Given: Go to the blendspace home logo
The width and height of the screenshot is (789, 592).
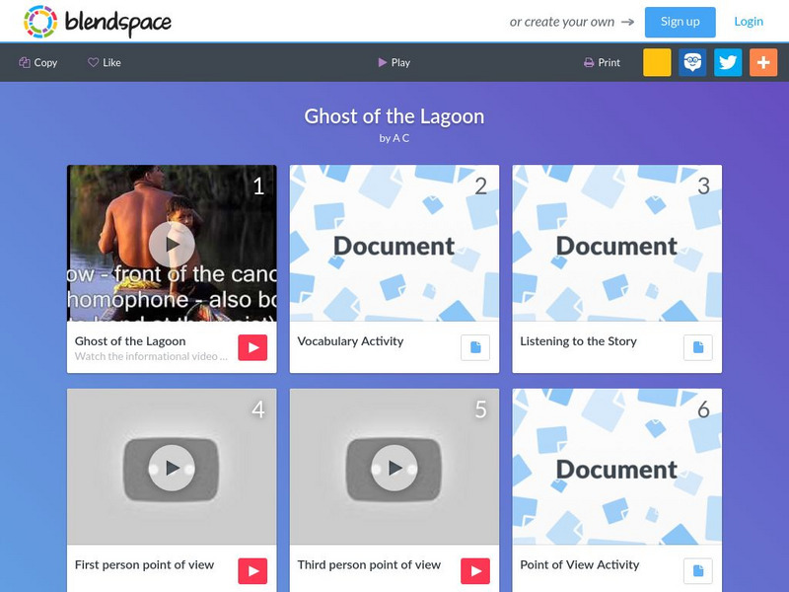Looking at the screenshot, I should click(x=97, y=22).
